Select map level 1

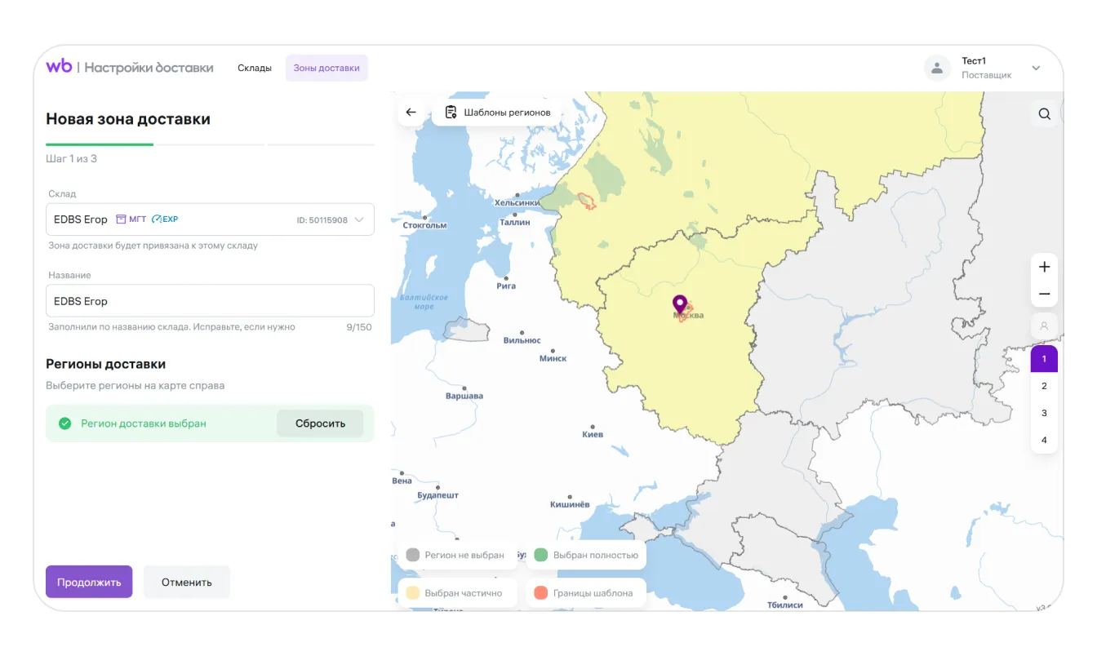1044,359
